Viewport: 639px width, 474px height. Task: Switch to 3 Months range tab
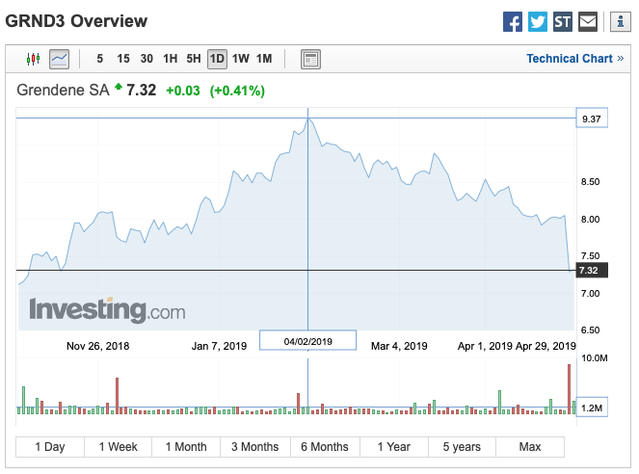(x=255, y=447)
